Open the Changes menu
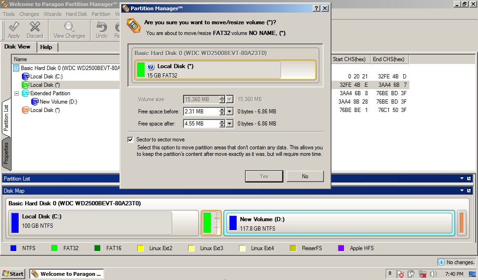Viewport: 478px width, 280px height. pos(29,14)
